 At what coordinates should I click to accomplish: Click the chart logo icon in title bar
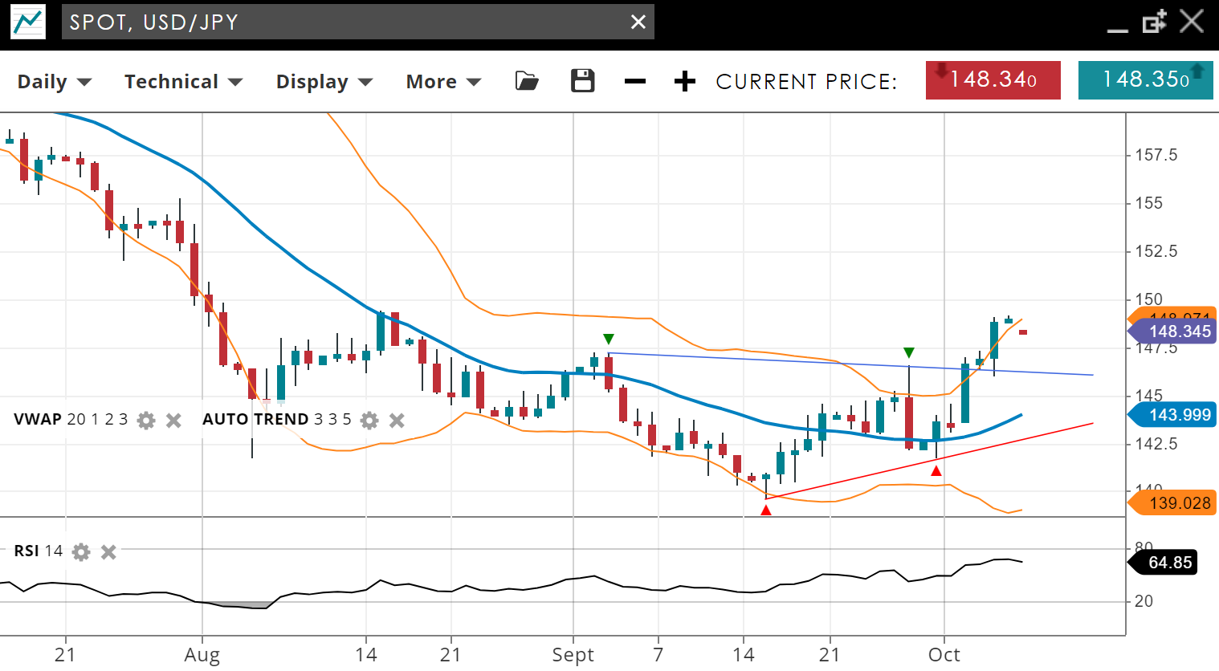click(28, 22)
